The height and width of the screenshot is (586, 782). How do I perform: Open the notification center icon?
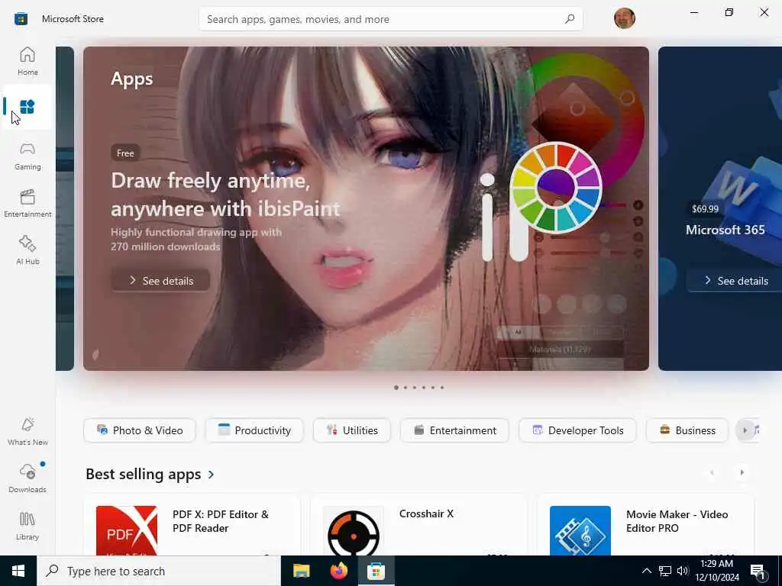point(758,571)
